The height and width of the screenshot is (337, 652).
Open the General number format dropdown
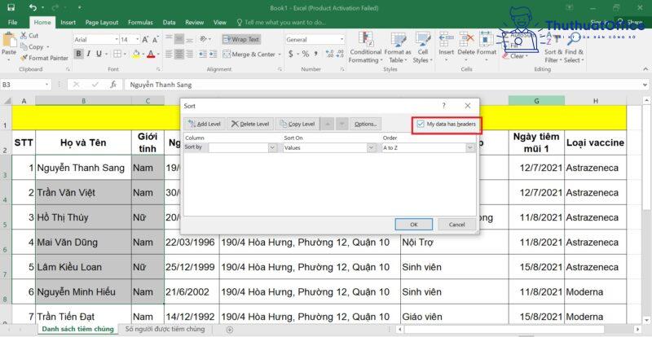point(341,40)
